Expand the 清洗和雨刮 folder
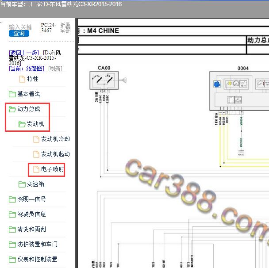This screenshot has width=269, height=268. (x=31, y=229)
